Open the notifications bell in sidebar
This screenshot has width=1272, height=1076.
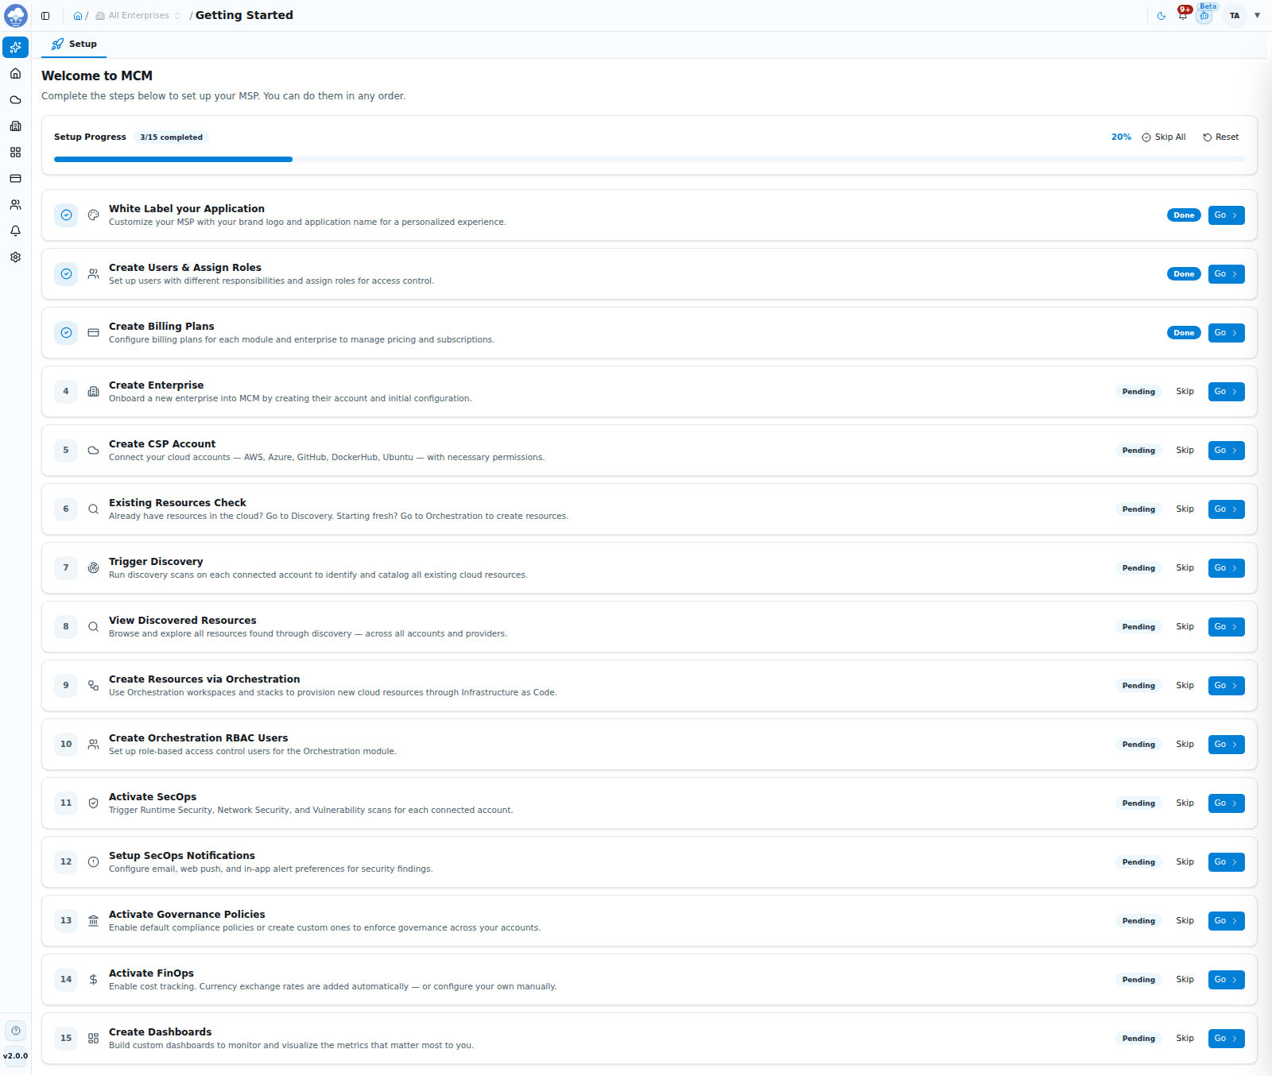click(15, 230)
